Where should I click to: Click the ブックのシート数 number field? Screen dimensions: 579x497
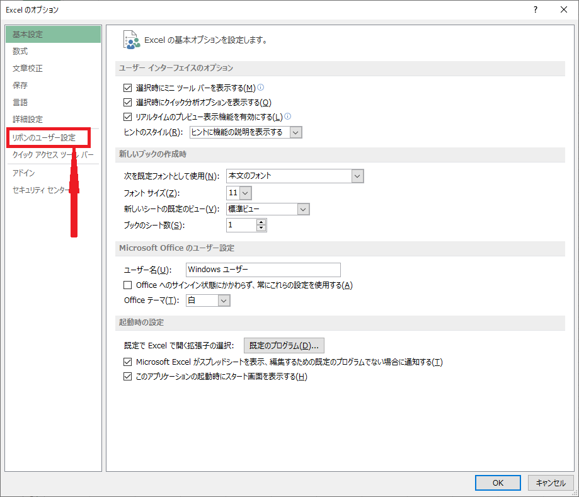click(x=241, y=225)
